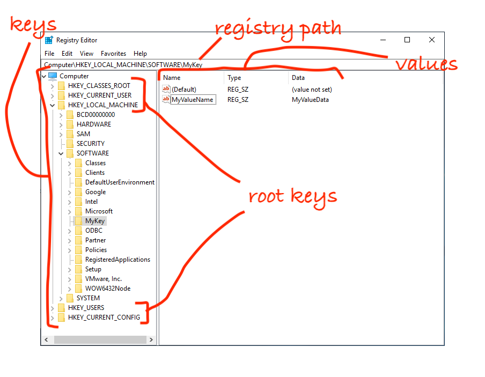Open the Favorites menu

pyautogui.click(x=113, y=54)
